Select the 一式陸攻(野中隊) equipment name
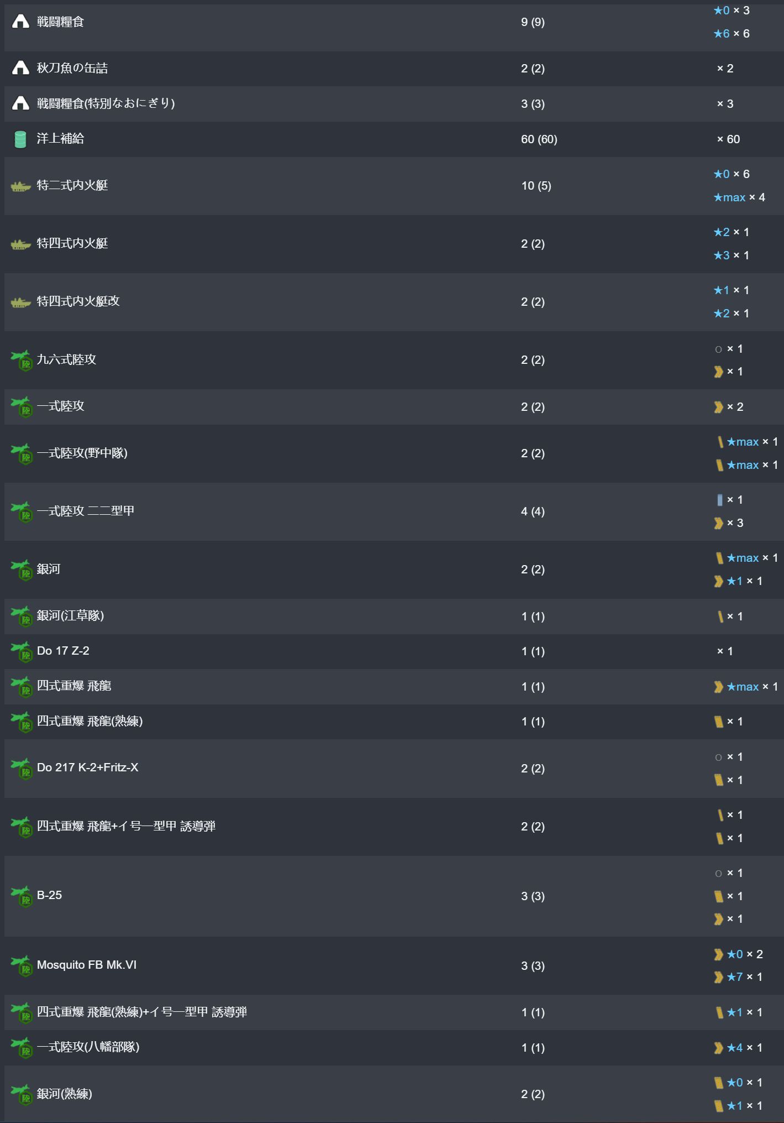 click(82, 453)
